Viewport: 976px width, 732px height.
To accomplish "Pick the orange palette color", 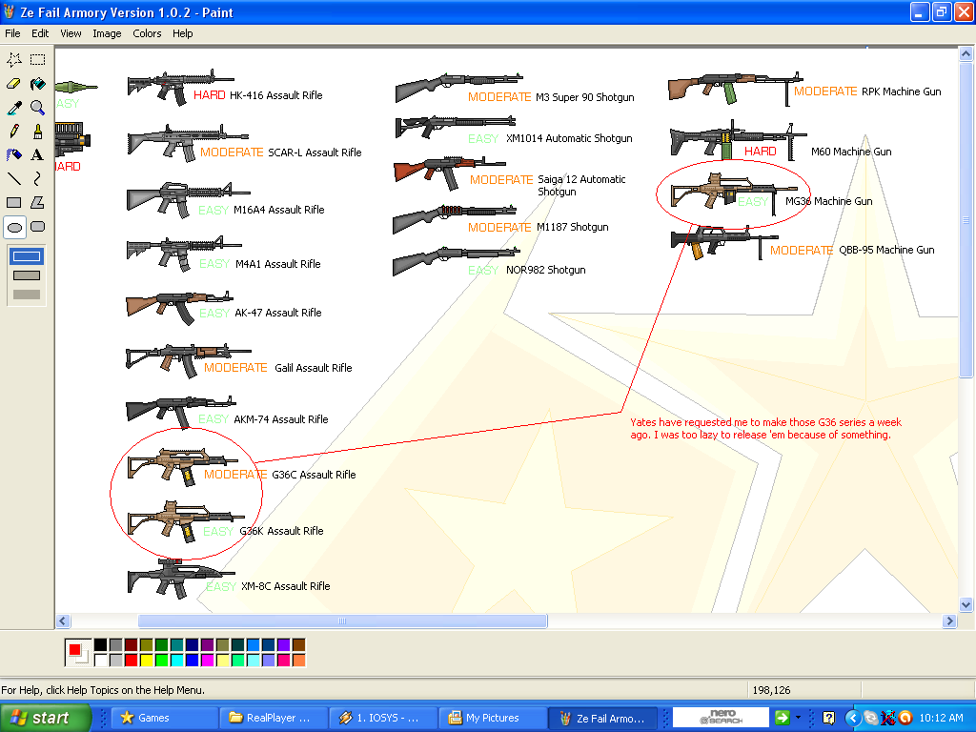I will 298,661.
